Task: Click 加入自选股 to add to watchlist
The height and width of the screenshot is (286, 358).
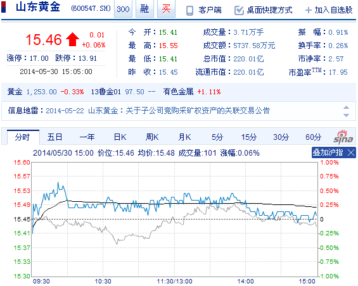Action: pyautogui.click(x=333, y=10)
